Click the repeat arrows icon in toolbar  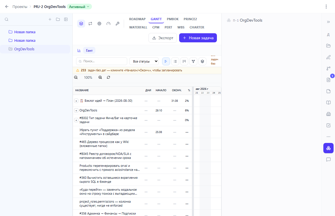coord(90,24)
